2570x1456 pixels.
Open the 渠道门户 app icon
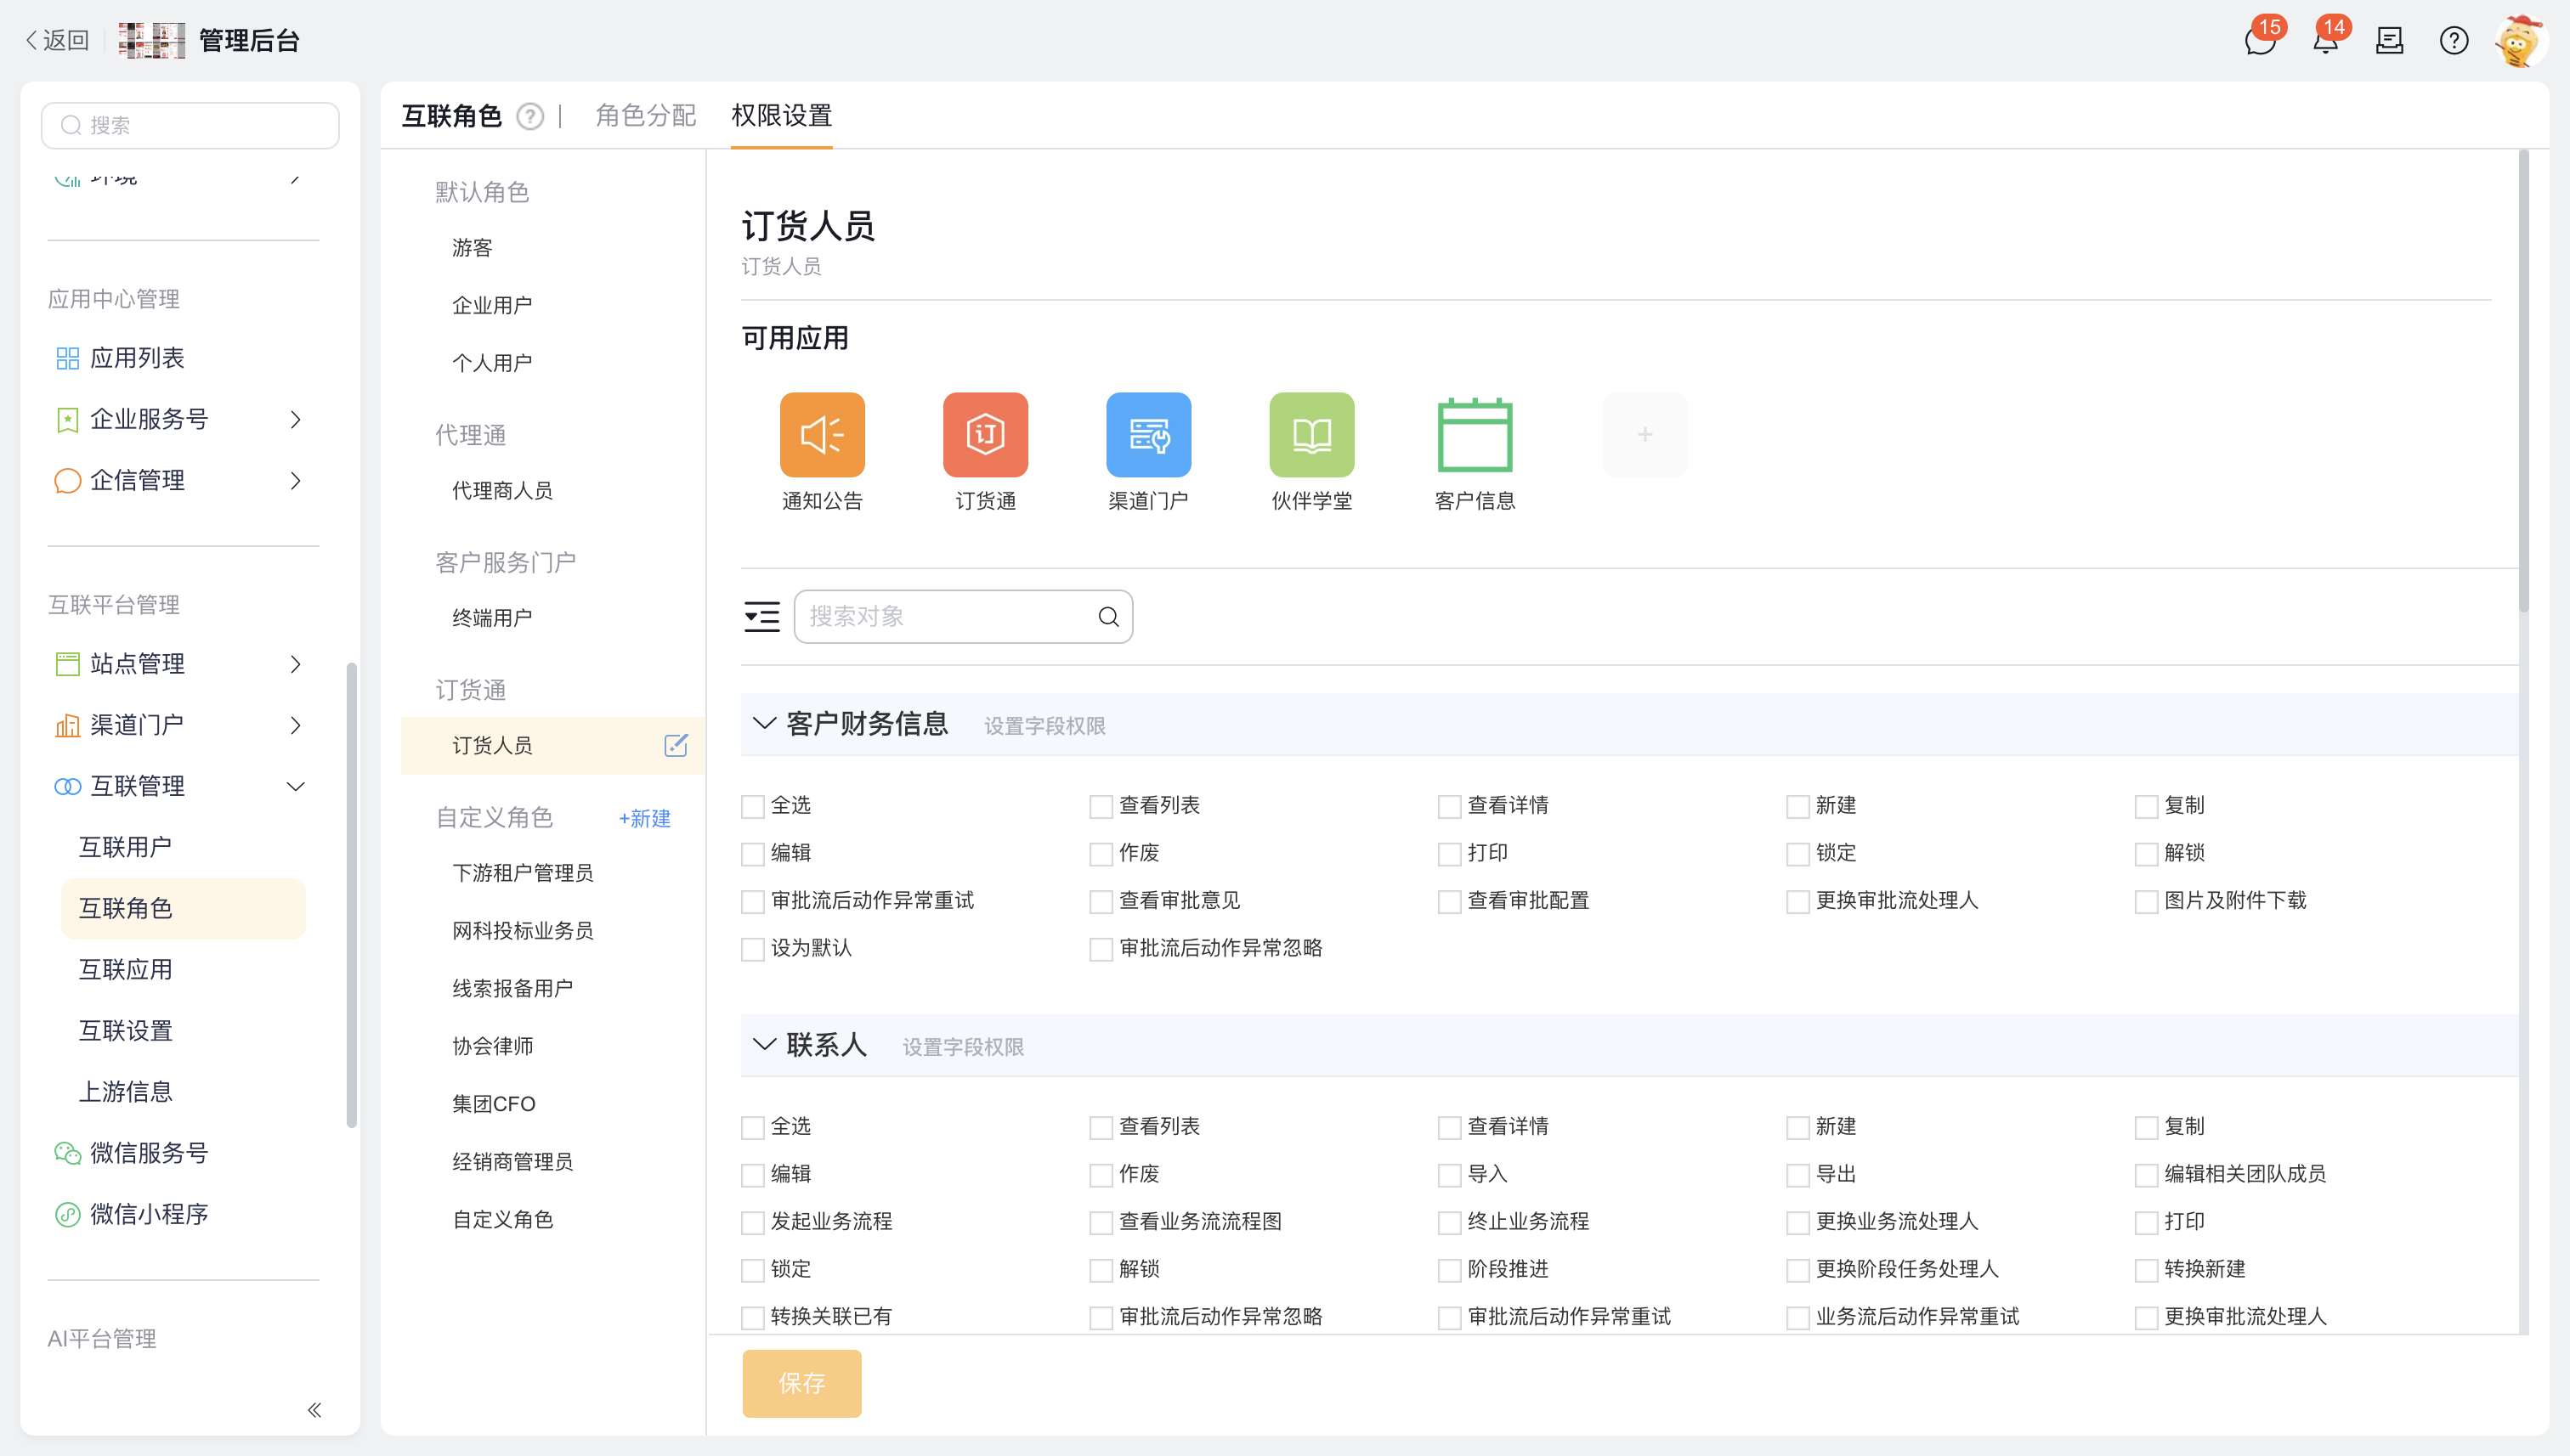pos(1147,435)
